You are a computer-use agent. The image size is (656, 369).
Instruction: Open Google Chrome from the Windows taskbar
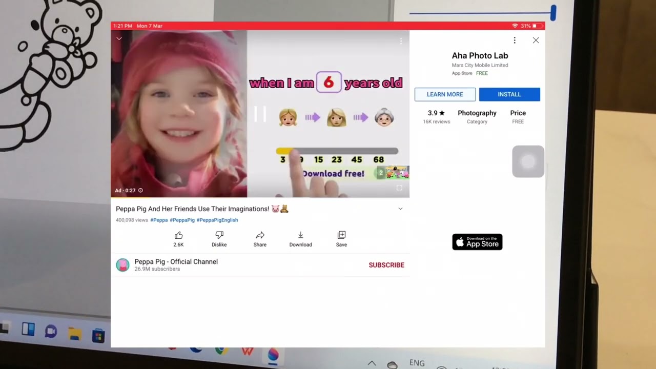221,351
